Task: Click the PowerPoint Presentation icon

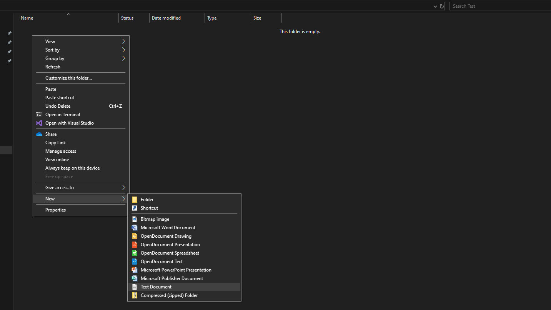Action: coord(135,270)
